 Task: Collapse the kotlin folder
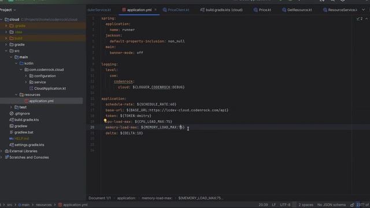16,64
